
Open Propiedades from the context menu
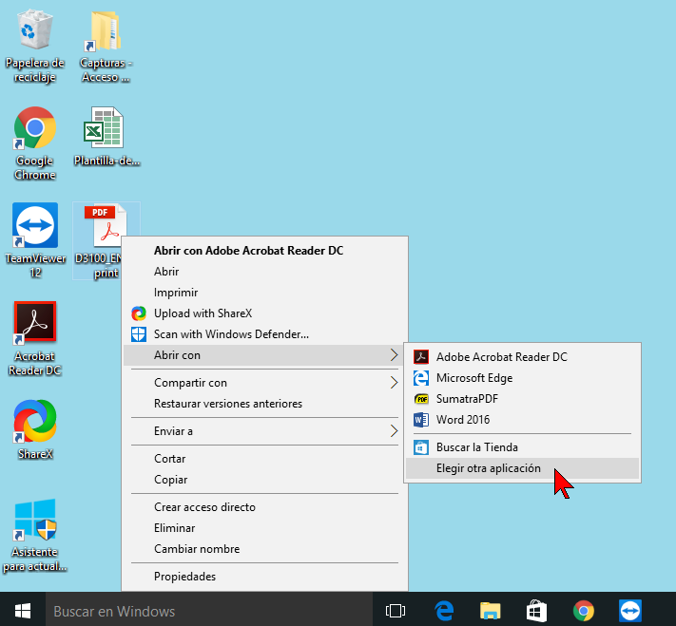coord(264,577)
